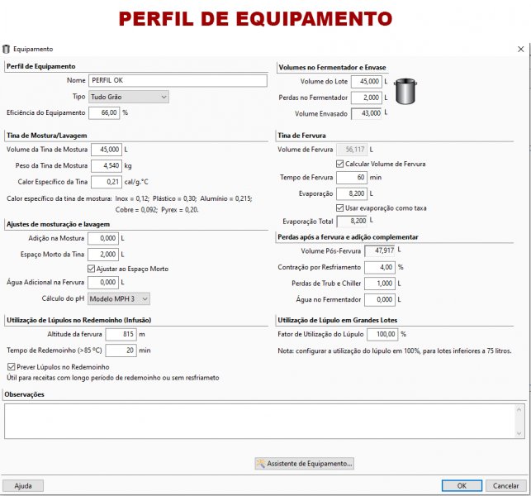
Task: Click the Evaporação field 8,200
Action: (x=352, y=194)
